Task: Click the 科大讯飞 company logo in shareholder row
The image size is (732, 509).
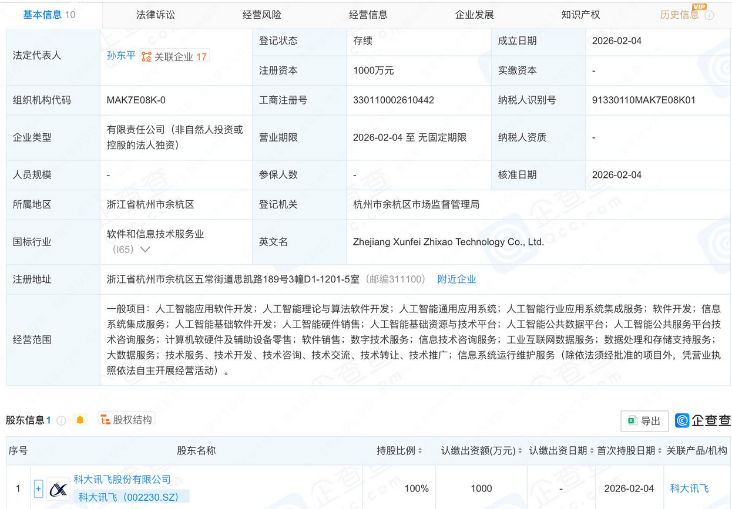Action: (57, 488)
